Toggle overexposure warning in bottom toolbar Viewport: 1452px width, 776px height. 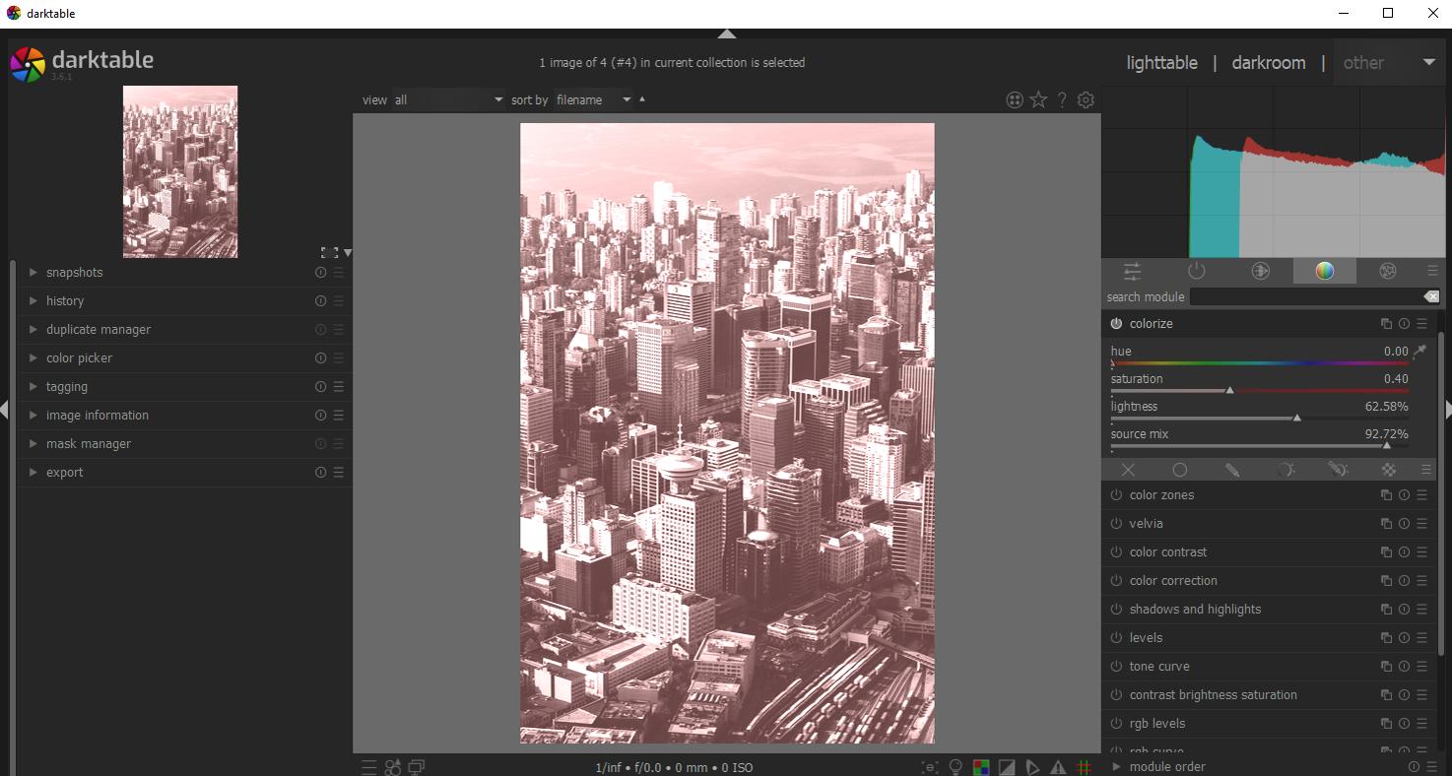[1007, 766]
